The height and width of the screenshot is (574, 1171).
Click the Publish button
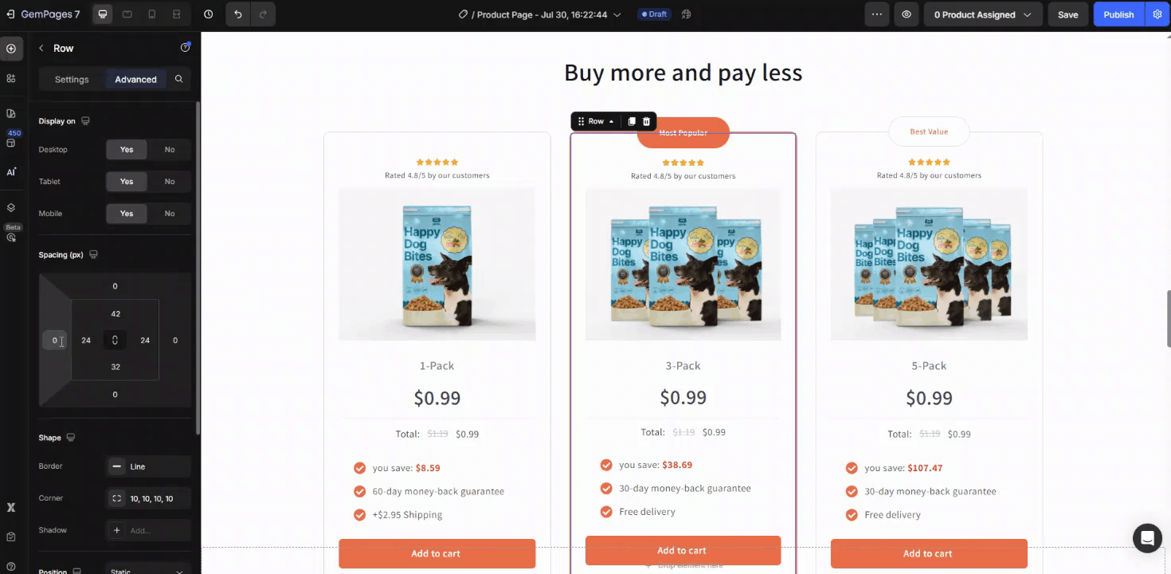pyautogui.click(x=1118, y=14)
